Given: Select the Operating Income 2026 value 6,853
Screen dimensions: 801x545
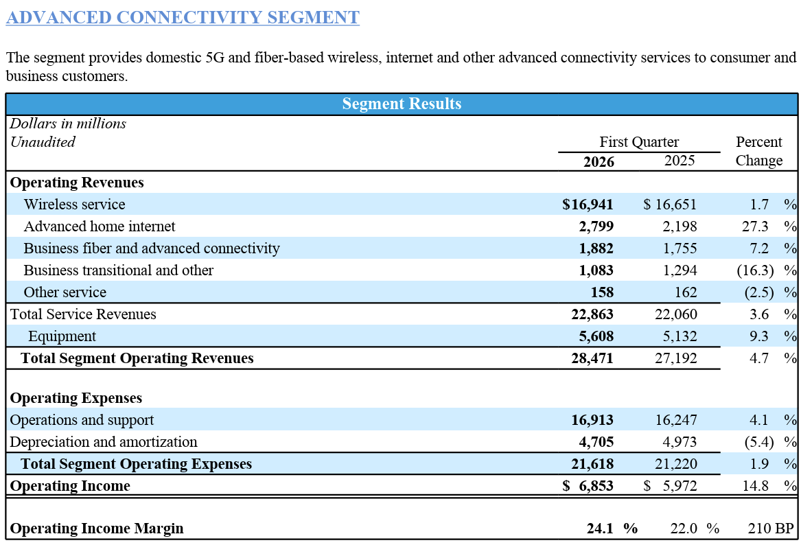Looking at the screenshot, I should point(595,486).
